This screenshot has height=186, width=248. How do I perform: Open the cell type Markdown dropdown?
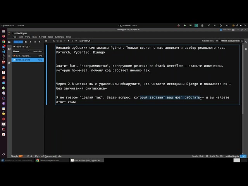click(x=86, y=41)
